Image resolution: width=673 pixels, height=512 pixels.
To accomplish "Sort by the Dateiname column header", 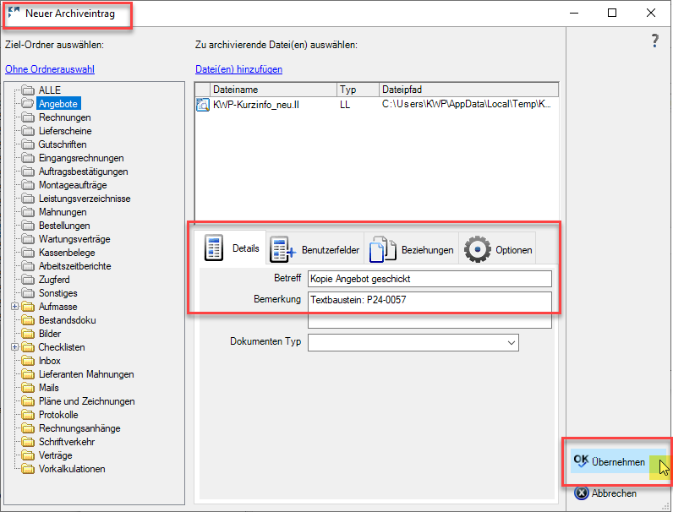I will [274, 90].
